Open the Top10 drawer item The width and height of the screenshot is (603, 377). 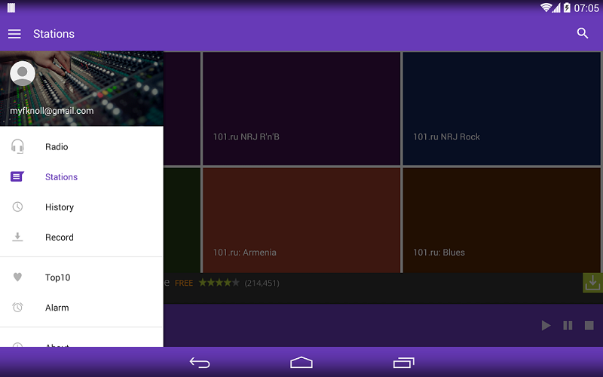click(x=81, y=277)
